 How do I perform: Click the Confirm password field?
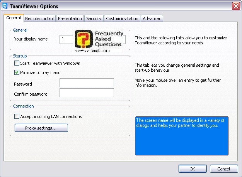[x=87, y=93]
